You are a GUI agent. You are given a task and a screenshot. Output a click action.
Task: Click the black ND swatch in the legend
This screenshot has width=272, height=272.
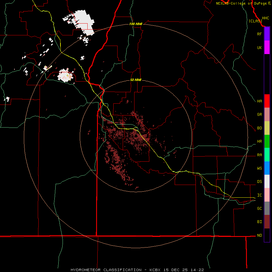click(267, 235)
